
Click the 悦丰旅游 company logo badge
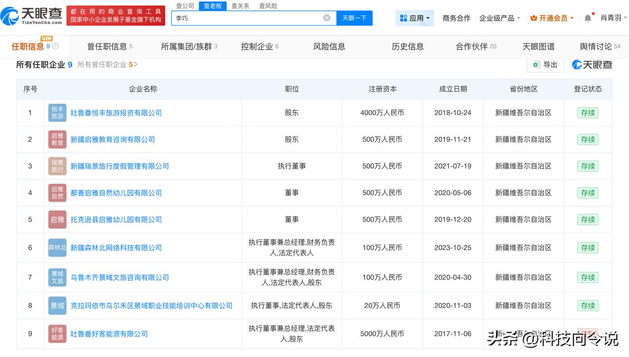coord(57,113)
